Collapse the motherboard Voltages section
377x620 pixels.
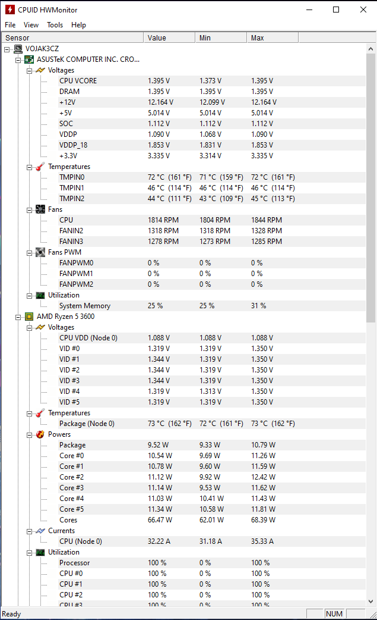click(x=29, y=70)
